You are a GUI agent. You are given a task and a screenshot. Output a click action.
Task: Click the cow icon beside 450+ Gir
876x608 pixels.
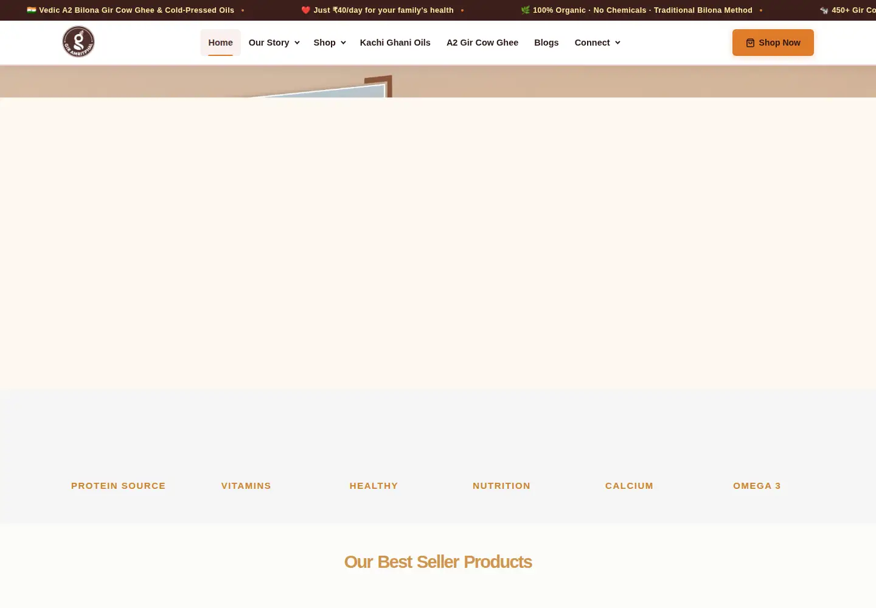tap(824, 10)
